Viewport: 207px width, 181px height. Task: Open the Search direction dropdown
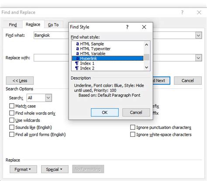pyautogui.click(x=48, y=97)
